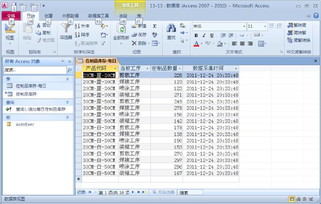The height and width of the screenshot is (204, 321).
Task: Click the 复制 copy button
Action: 43,33
